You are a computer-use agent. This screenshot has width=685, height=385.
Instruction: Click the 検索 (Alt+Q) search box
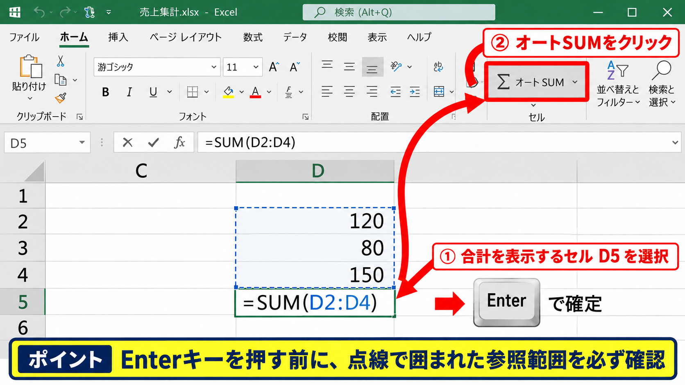tap(399, 12)
